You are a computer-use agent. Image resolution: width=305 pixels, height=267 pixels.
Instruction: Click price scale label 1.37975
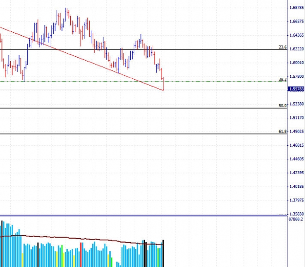click(x=297, y=200)
